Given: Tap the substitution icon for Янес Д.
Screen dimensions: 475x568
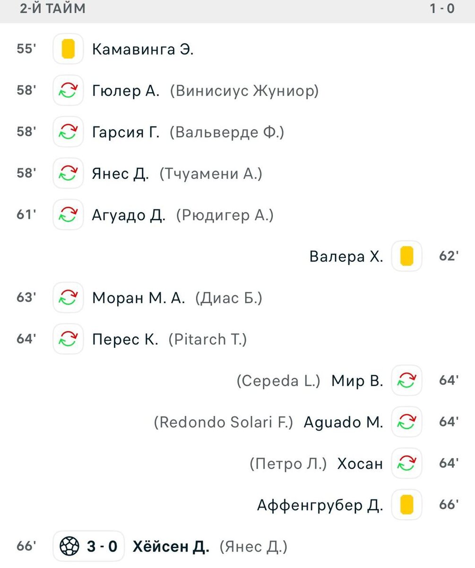Looking at the screenshot, I should tap(69, 173).
